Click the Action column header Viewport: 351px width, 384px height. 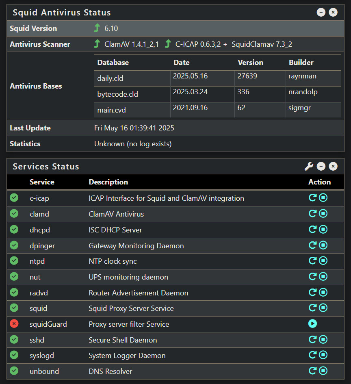319,182
